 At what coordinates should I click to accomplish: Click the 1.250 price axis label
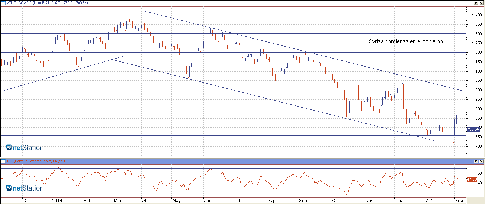(476, 43)
